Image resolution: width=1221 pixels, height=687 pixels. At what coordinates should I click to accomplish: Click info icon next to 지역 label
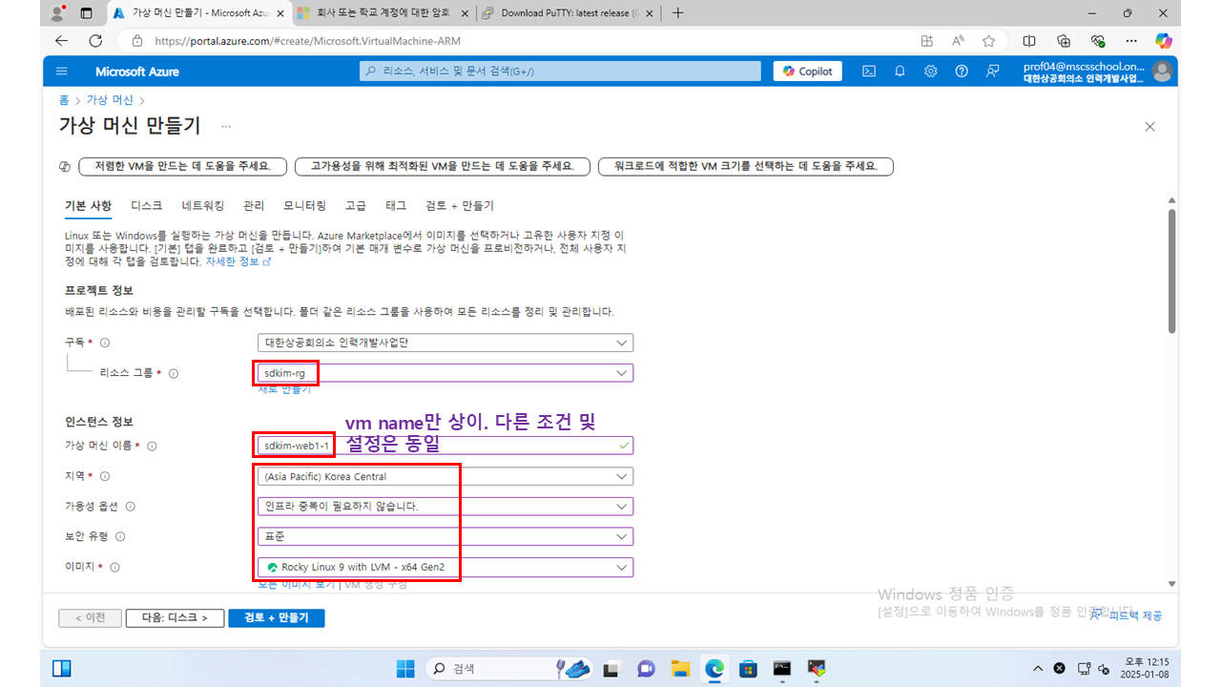click(105, 476)
